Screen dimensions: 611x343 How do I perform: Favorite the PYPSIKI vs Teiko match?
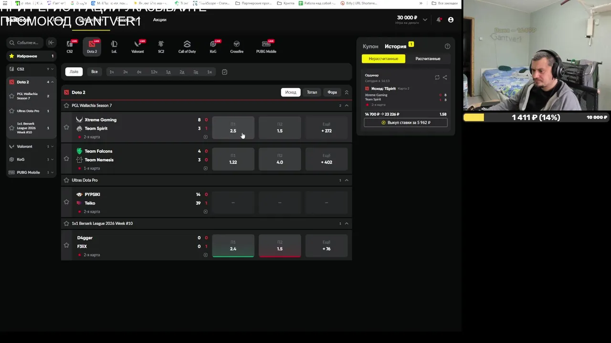[66, 202]
